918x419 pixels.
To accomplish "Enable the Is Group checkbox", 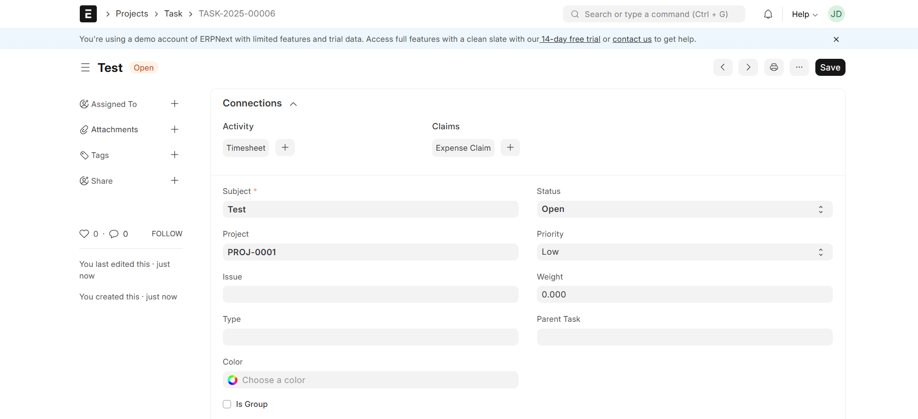I will click(227, 404).
